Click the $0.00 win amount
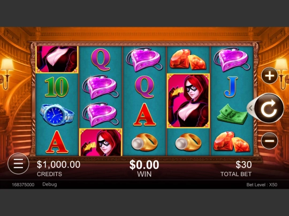The image size is (289, 216). (144, 165)
